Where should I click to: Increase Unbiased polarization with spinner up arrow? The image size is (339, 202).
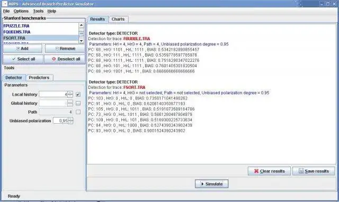coord(70,120)
